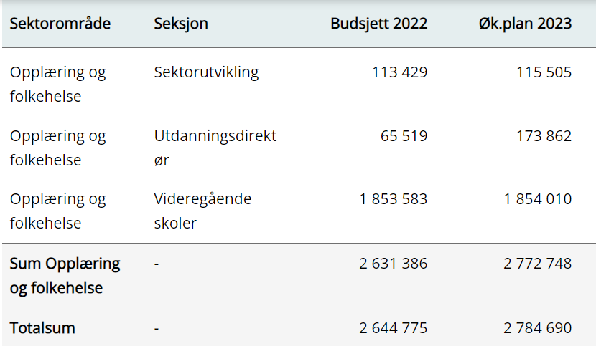Select the Utdanningsdirektør section cell
Image resolution: width=596 pixels, height=346 pixels.
pos(215,148)
